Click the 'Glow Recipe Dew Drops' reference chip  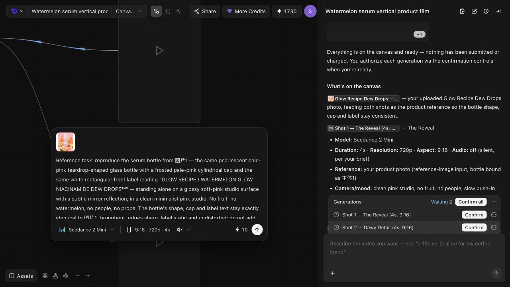point(363,98)
